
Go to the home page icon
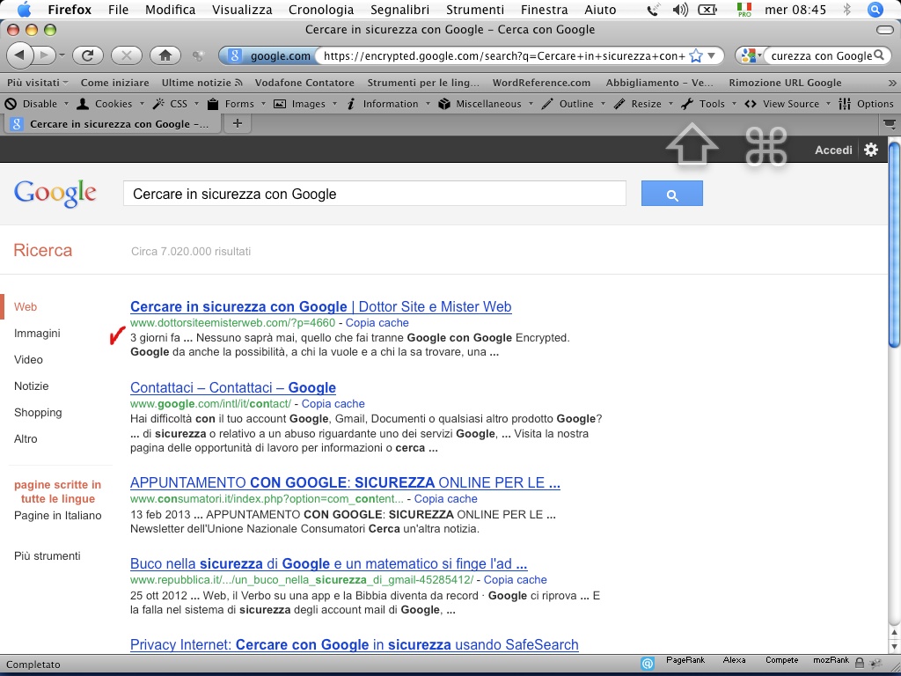tap(165, 55)
